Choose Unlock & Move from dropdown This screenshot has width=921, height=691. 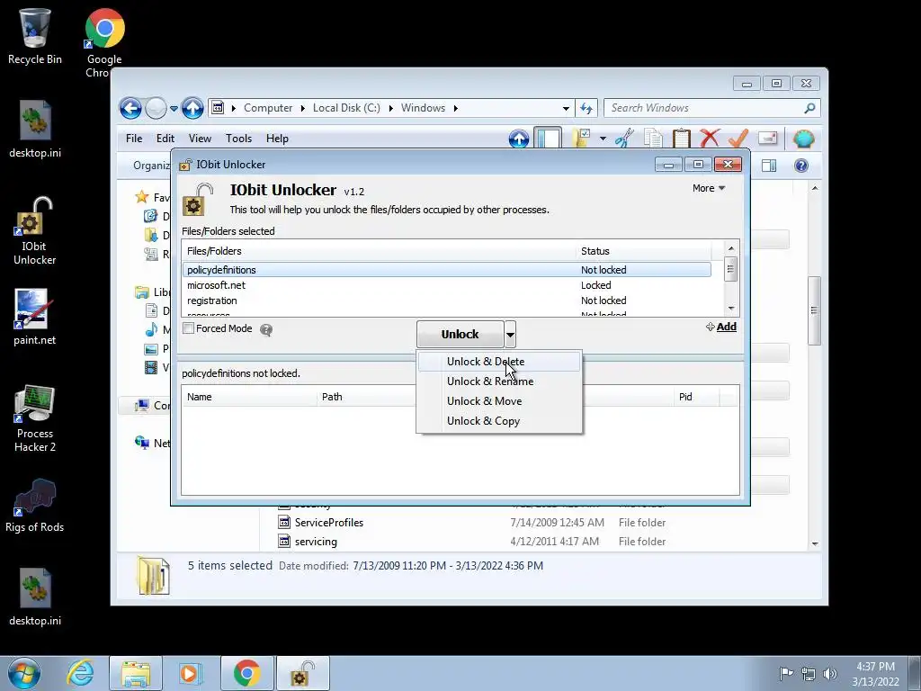[x=499, y=401]
